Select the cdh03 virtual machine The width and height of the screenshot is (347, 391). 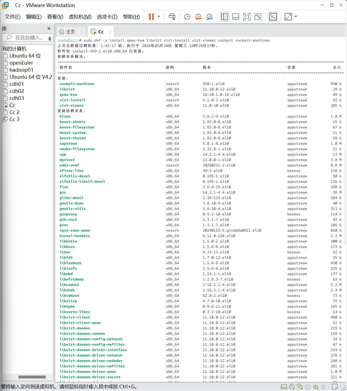pos(17,98)
